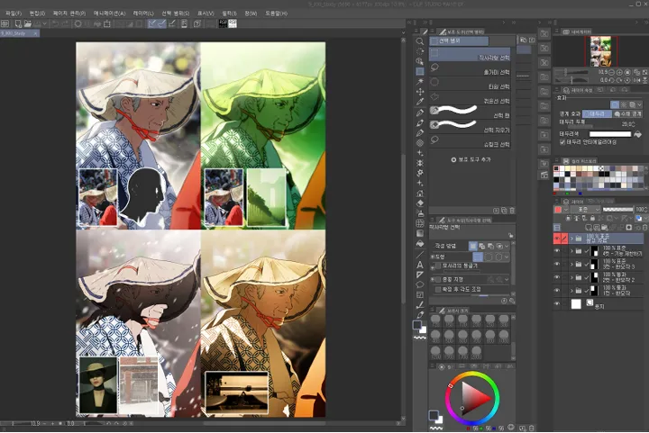Click zoom in icon in Navigator
Viewport: 649px width, 433px height.
tap(619, 72)
